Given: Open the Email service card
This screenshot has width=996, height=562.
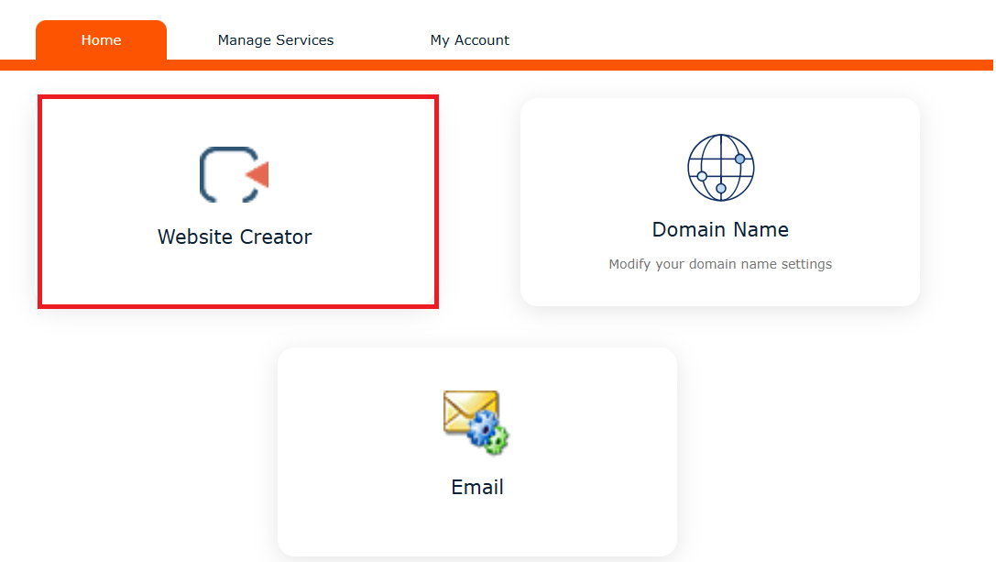Looking at the screenshot, I should (477, 451).
